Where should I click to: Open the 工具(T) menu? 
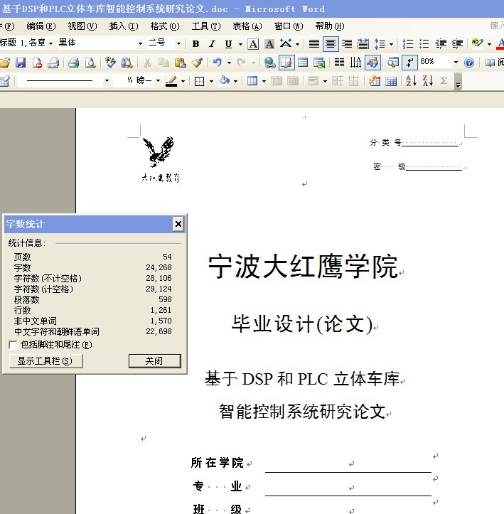tap(206, 26)
